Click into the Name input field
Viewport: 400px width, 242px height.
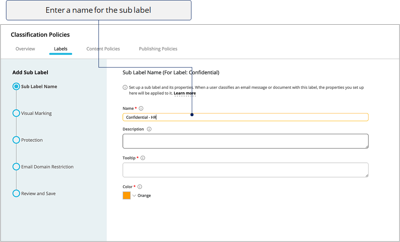(x=245, y=117)
